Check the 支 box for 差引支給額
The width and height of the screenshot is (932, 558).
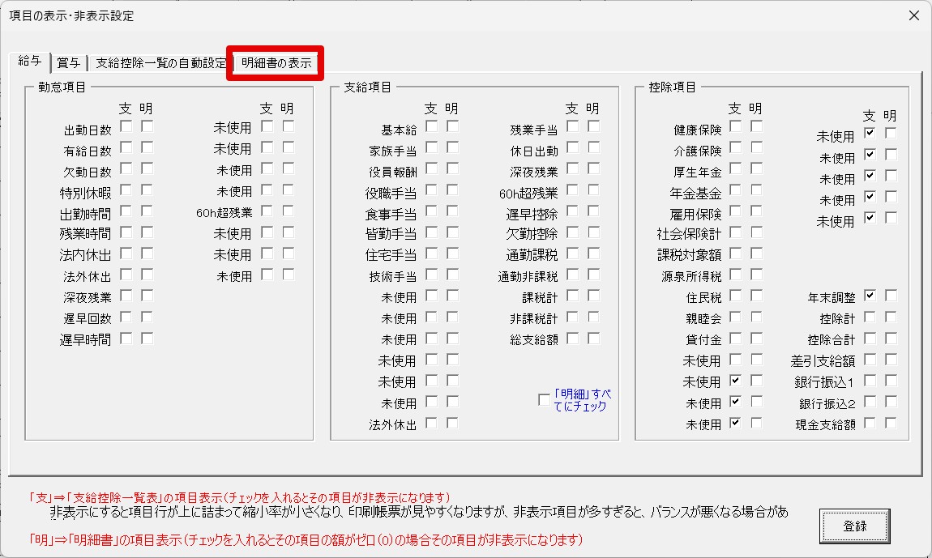870,359
